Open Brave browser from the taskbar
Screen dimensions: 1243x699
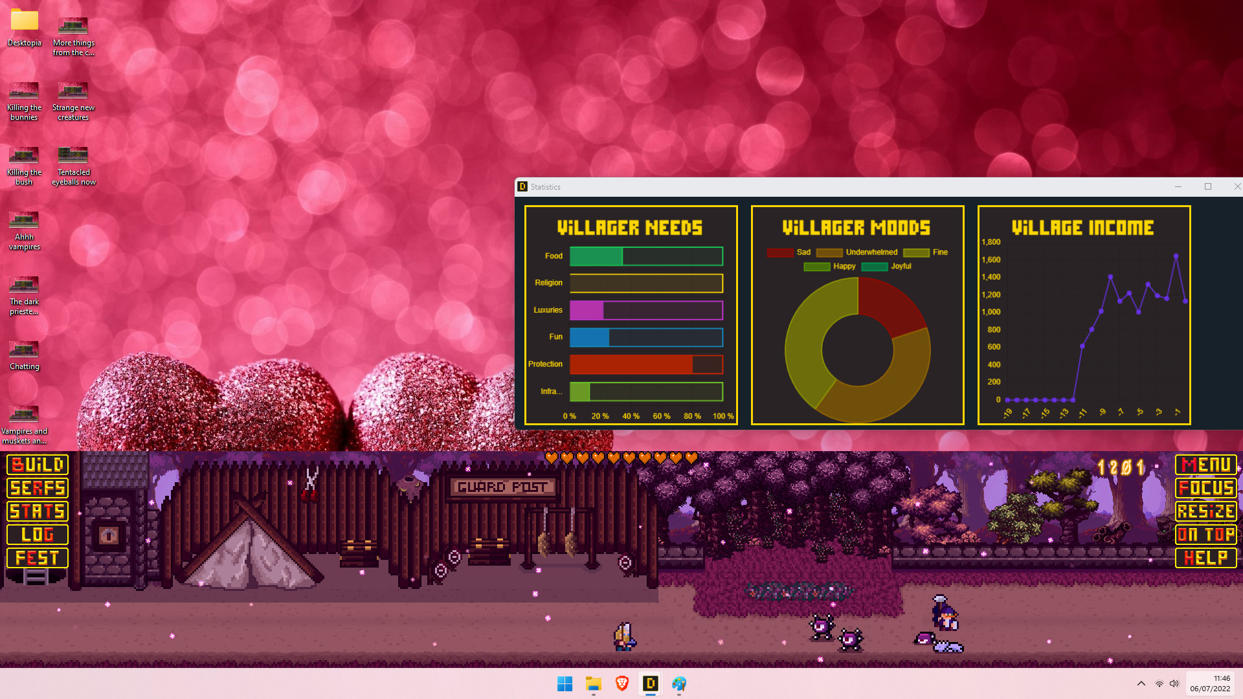tap(621, 683)
